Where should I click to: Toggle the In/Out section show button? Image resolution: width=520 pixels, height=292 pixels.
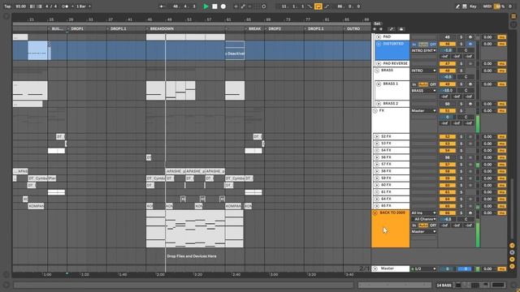coord(512,245)
